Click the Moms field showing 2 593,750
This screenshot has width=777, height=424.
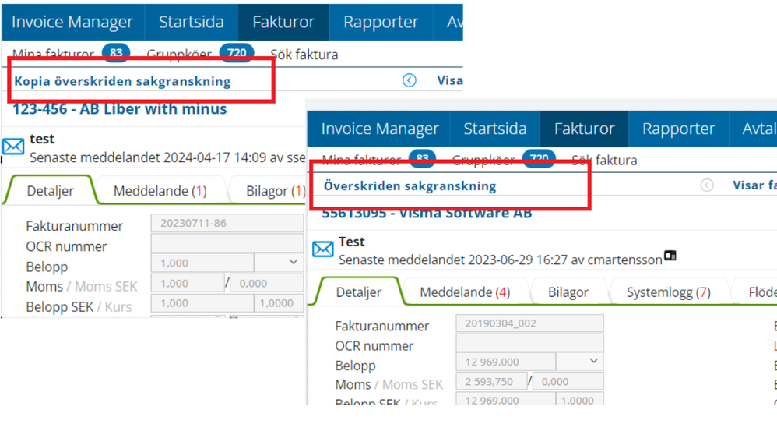coord(491,381)
